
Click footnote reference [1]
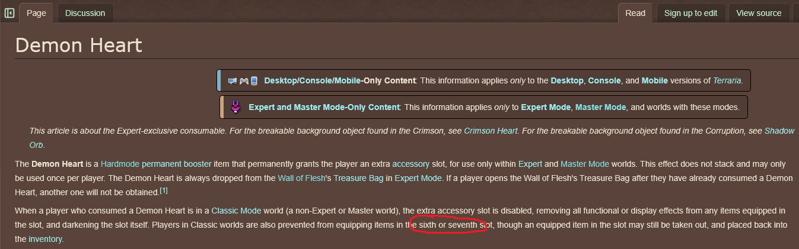(164, 190)
